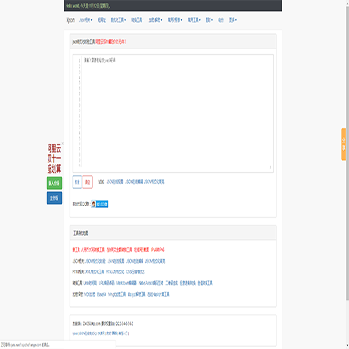Click the blue QQ contact badge with avatar
The height and width of the screenshot is (349, 349).
pyautogui.click(x=100, y=204)
